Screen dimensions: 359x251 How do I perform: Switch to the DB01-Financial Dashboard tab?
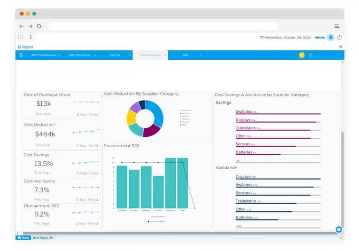[44, 55]
